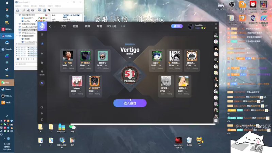Screen dimensions: 272x153
Task: Open the gear settings icon in 5E sidebar
Action: pos(42,113)
